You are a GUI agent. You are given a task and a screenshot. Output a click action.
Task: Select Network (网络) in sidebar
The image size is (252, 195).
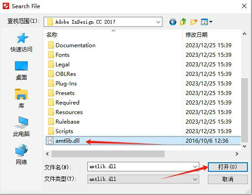click(x=21, y=155)
